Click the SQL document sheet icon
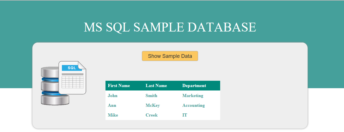The image size is (344, 132). point(73,78)
